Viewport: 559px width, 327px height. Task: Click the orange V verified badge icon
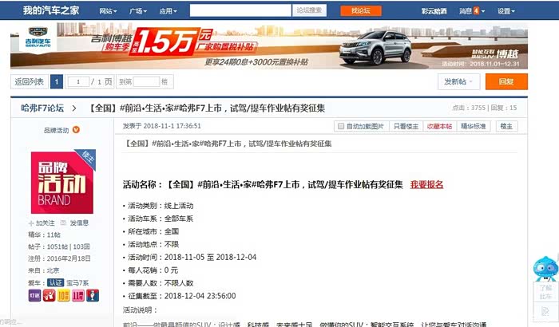pyautogui.click(x=76, y=130)
